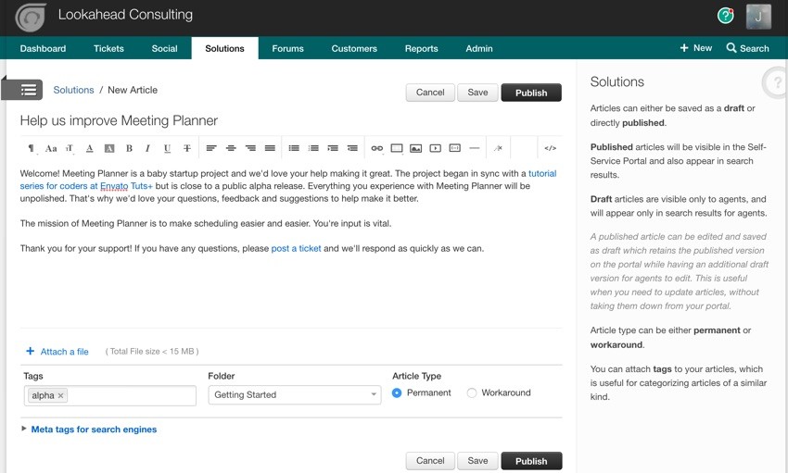
Task: Open the sidebar list menu icon
Action: [x=28, y=90]
